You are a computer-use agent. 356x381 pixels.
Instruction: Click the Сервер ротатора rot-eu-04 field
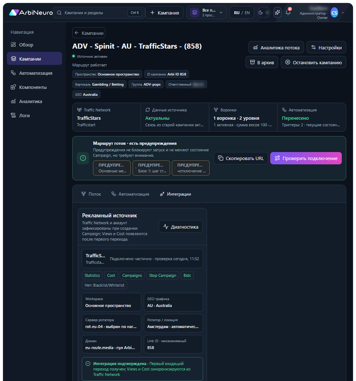112,323
